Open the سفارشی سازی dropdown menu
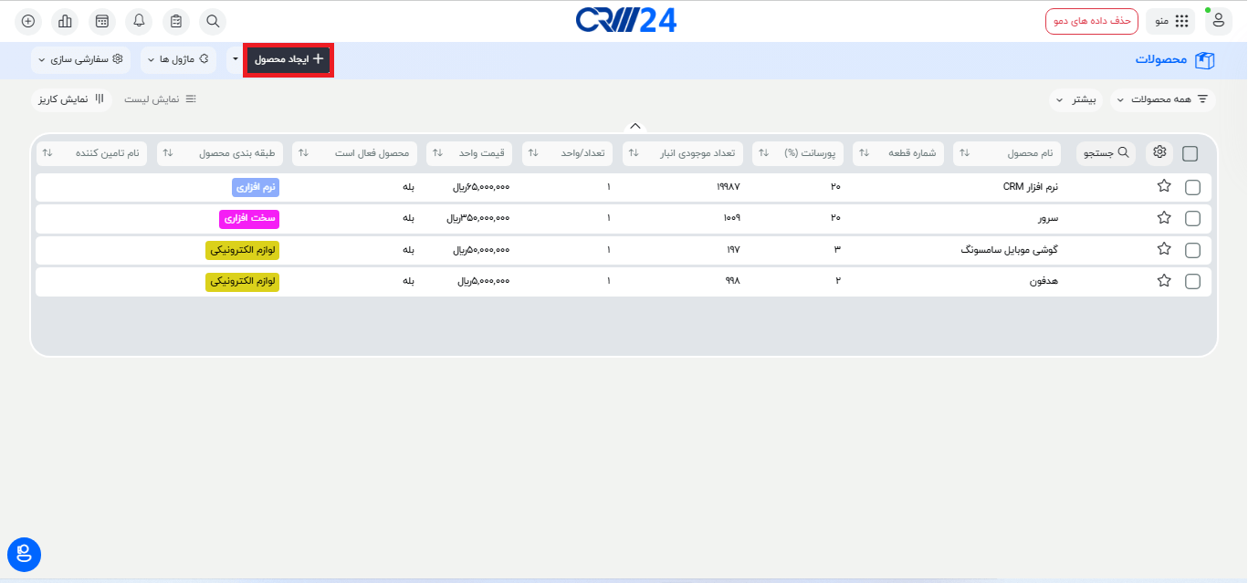Viewport: 1248px width, 583px height. [80, 59]
